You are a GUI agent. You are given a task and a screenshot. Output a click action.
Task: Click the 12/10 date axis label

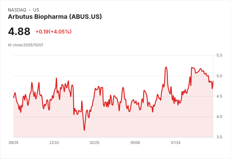tap(54, 142)
